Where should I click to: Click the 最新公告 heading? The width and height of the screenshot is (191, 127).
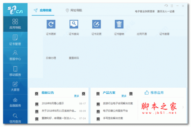click(x=48, y=93)
